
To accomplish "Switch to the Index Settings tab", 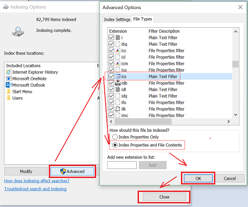I will pyautogui.click(x=117, y=19).
